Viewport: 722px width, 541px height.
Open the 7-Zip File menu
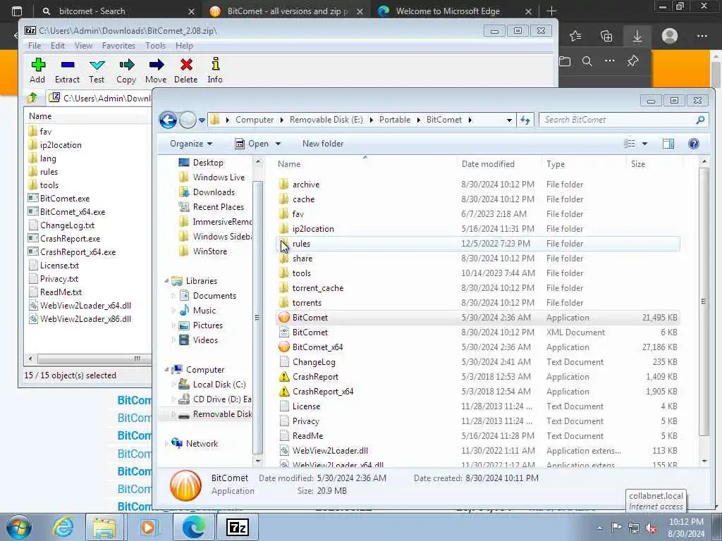tap(35, 46)
